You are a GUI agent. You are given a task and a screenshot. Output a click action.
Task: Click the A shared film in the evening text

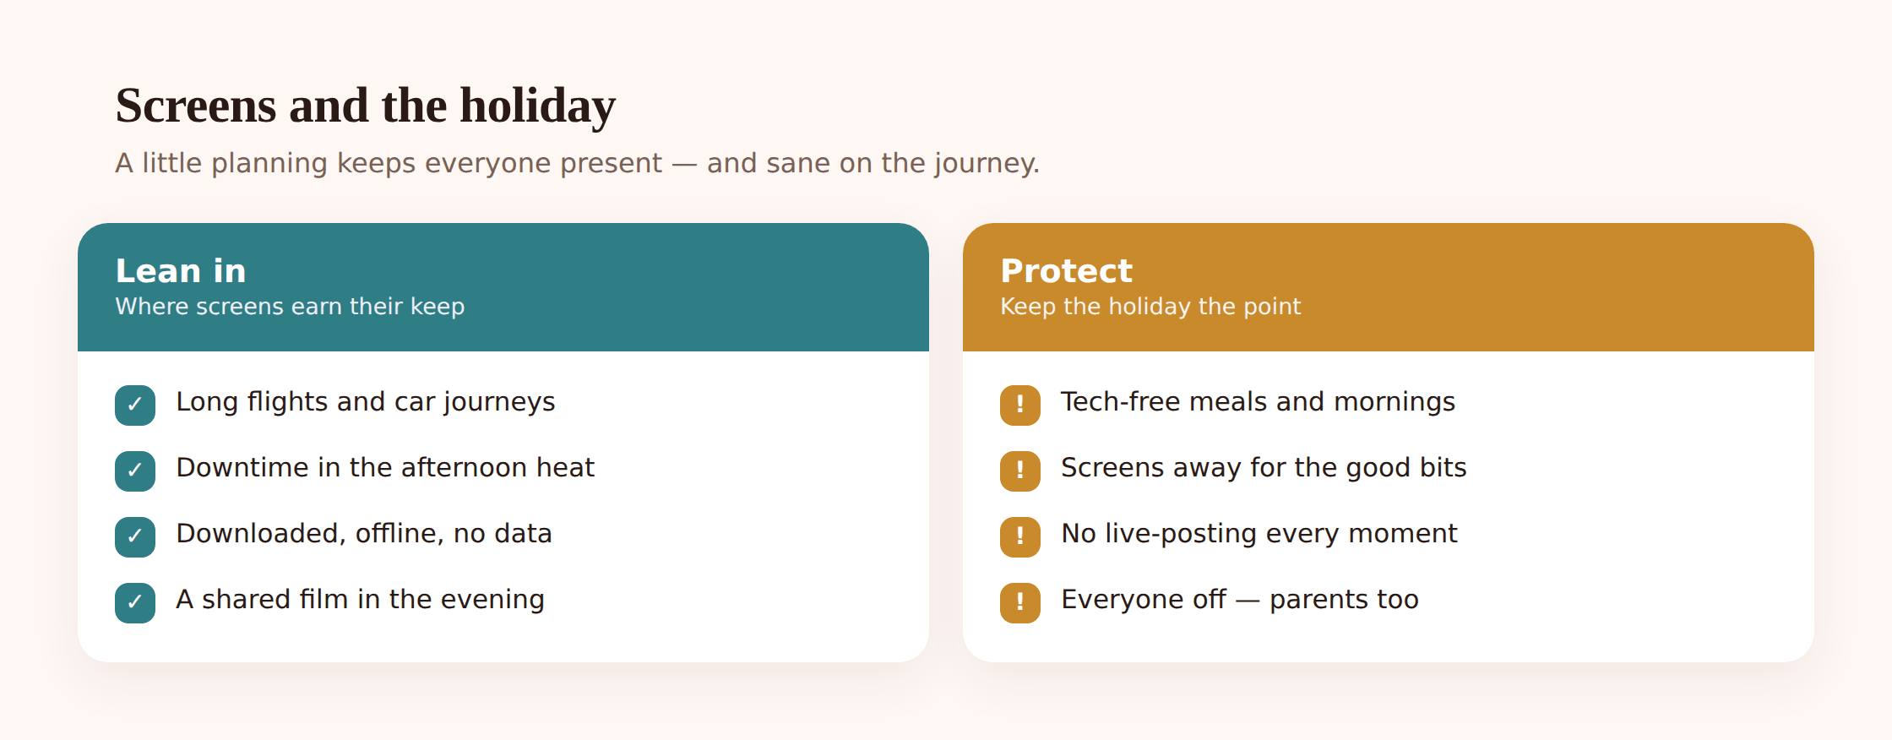[x=361, y=600]
